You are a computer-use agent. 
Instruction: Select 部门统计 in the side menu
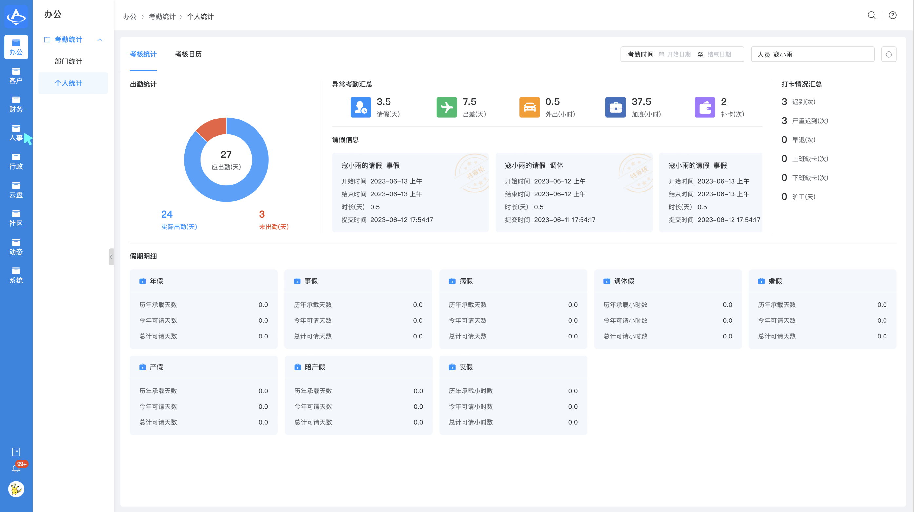click(73, 61)
